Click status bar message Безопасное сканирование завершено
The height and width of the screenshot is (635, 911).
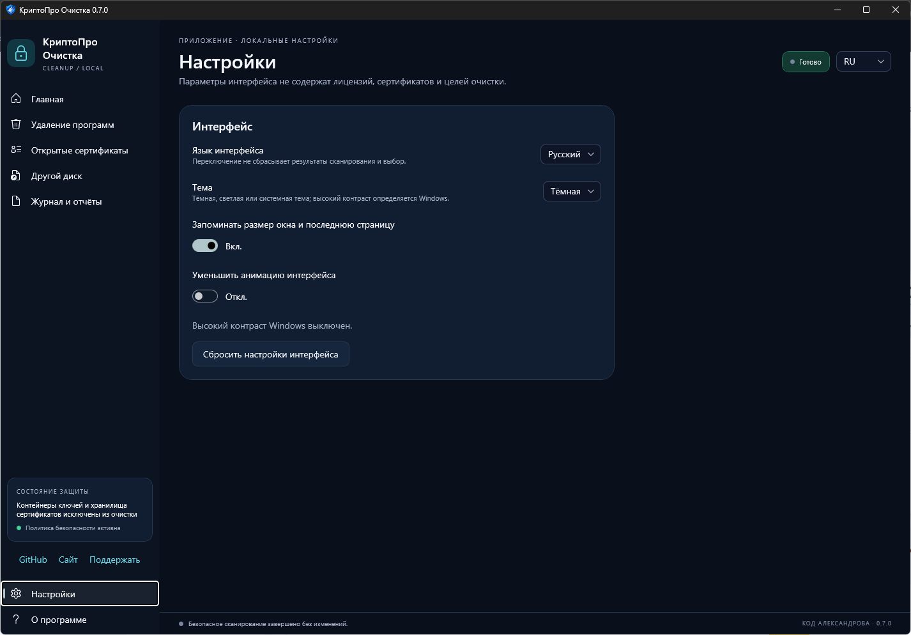click(268, 623)
